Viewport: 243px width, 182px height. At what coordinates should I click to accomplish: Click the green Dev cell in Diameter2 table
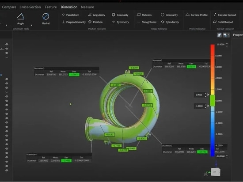[x=191, y=67]
